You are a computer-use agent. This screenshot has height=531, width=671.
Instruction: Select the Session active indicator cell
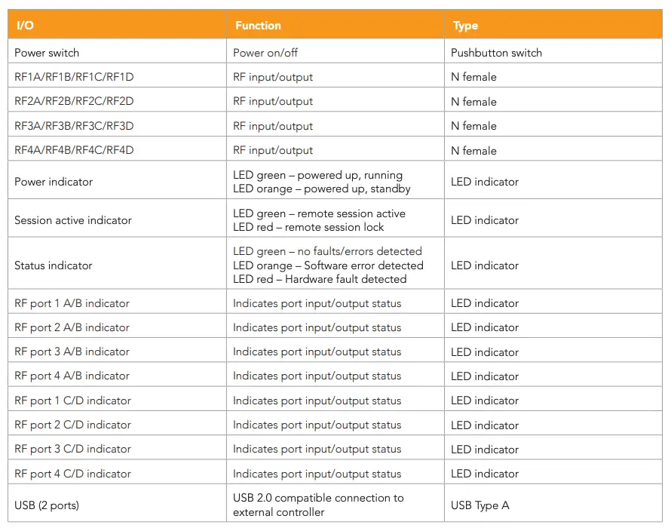pos(73,220)
